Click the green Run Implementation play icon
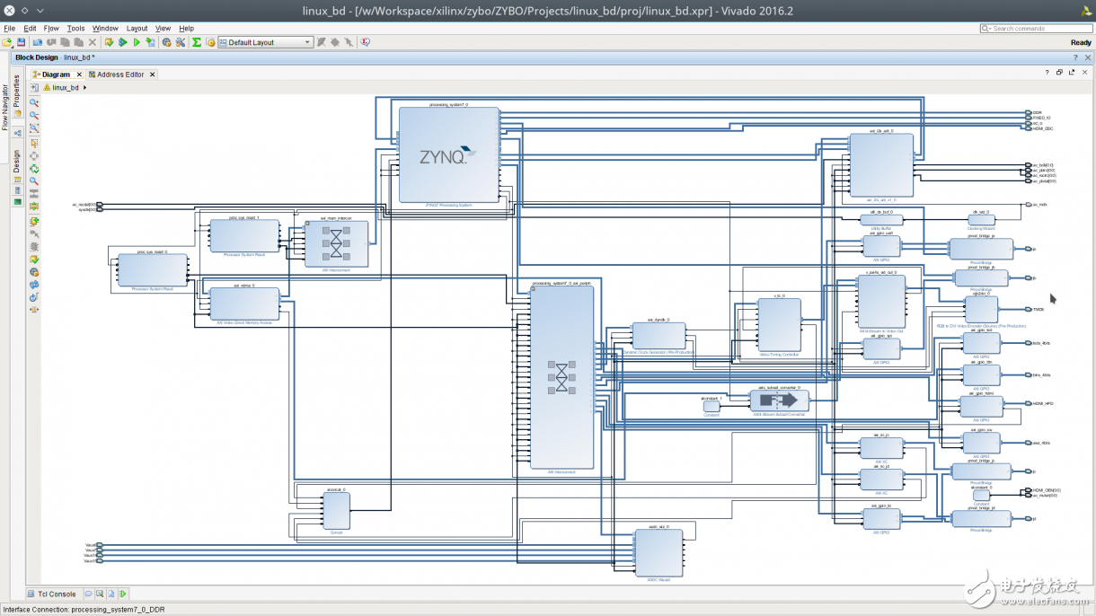Viewport: 1096px width, 616px height. click(x=137, y=42)
